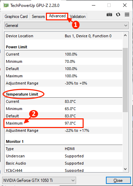Click the GPU-Z app icon in title bar
Screen dimensions: 133x186
pos(6,6)
